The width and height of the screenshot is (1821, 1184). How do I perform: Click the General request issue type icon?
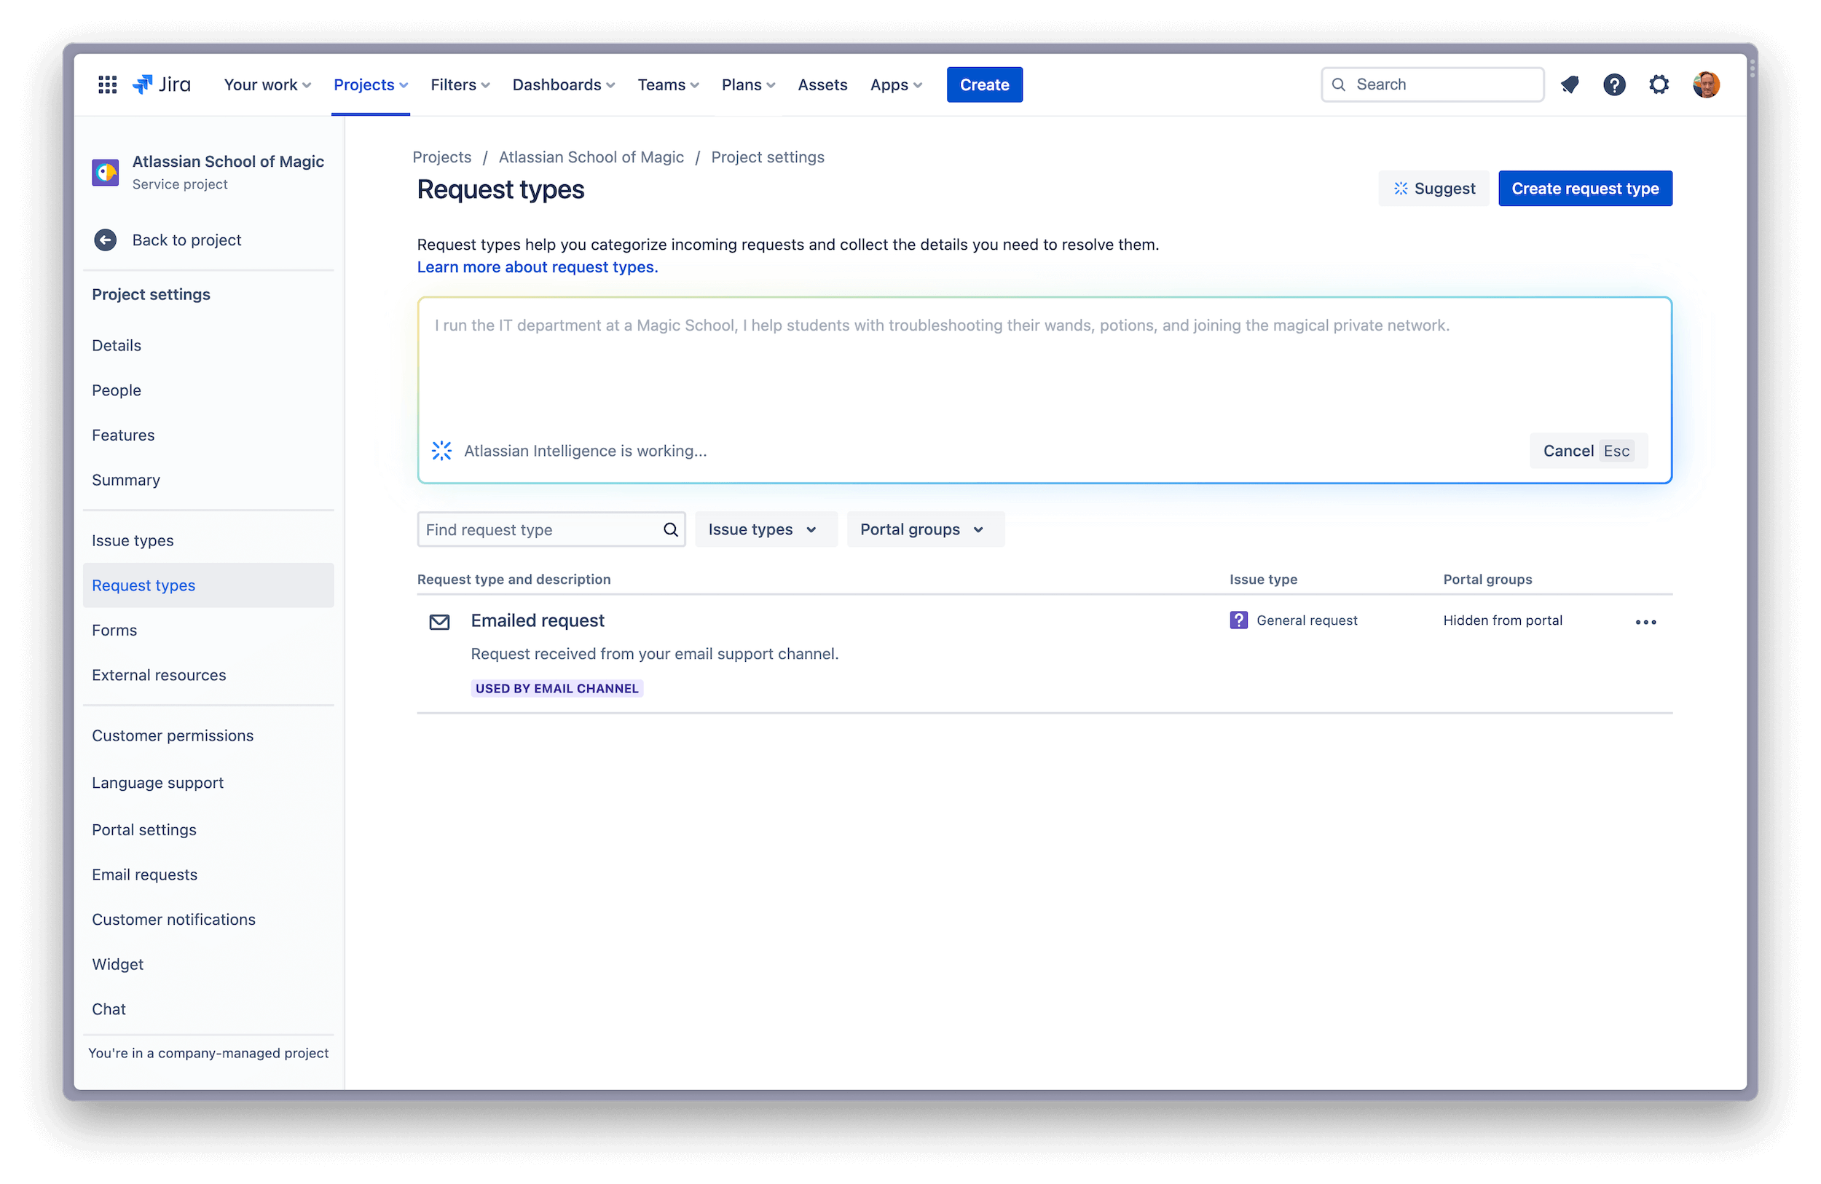click(x=1237, y=620)
